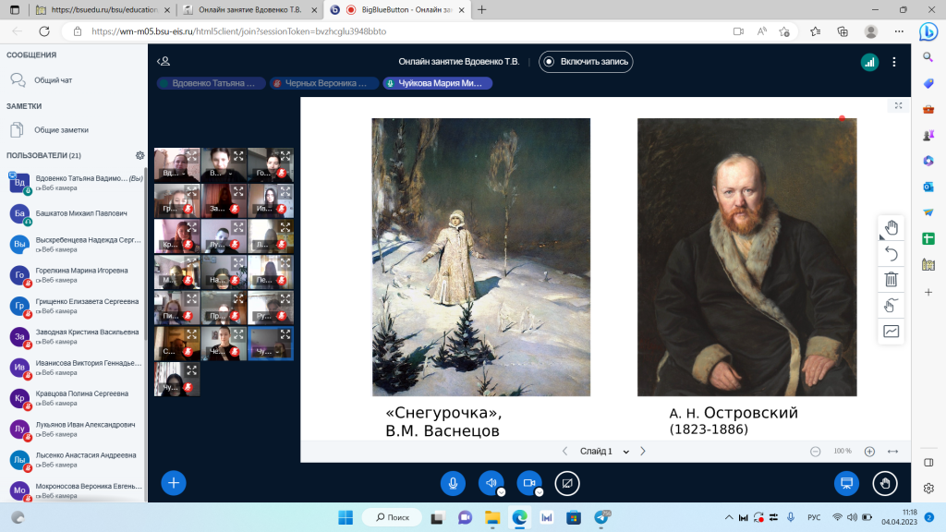The height and width of the screenshot is (532, 946).
Task: Zoom in on the presentation slide
Action: click(869, 451)
